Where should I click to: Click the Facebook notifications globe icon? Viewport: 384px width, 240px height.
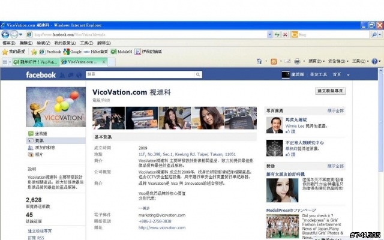pos(79,75)
